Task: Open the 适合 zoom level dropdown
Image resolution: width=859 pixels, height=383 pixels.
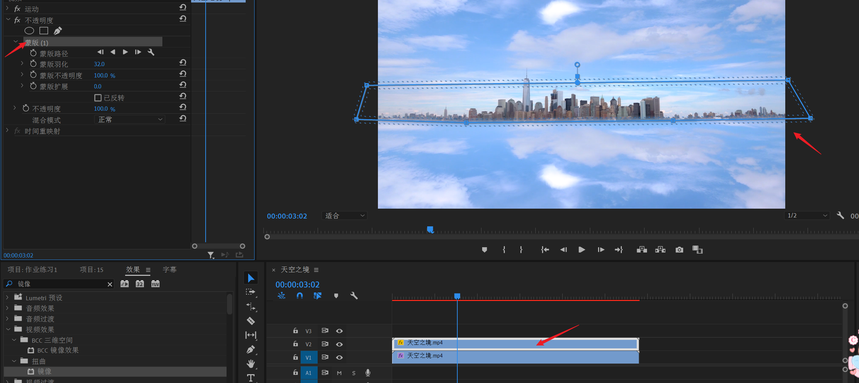Action: 344,215
